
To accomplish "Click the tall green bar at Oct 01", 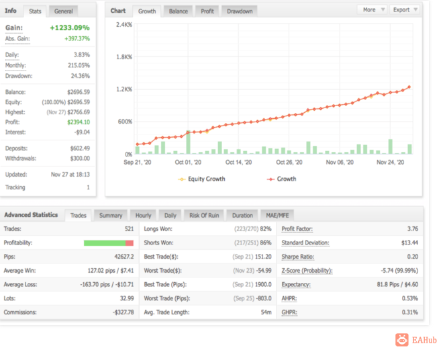I will [x=188, y=142].
